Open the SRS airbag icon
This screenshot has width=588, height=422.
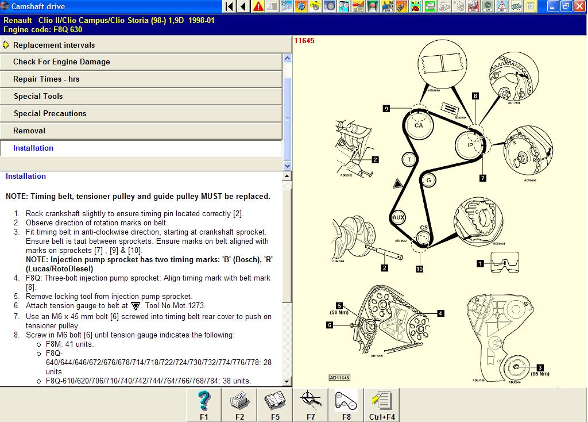(x=473, y=6)
